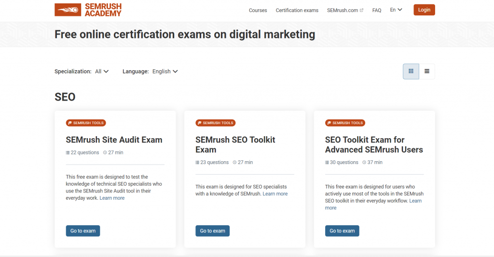Expand the En language selector in header
Viewport: 494px width, 257px height.
pyautogui.click(x=396, y=10)
